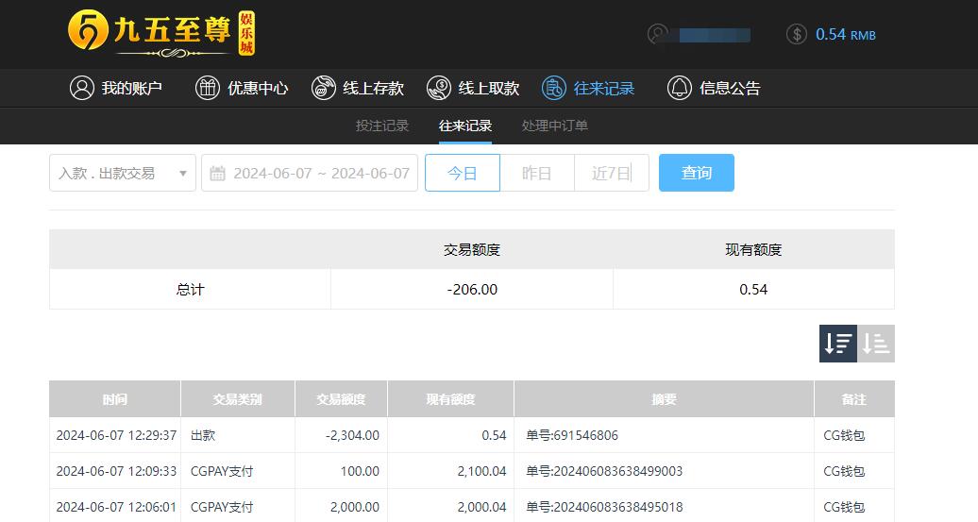
Task: Expand the 入款.出款交易 type dropdown
Action: pos(123,173)
